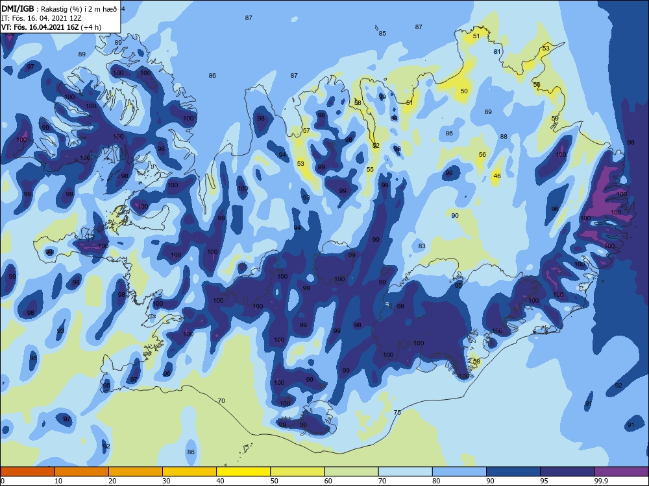Click the legend scale label '50'

[275, 481]
